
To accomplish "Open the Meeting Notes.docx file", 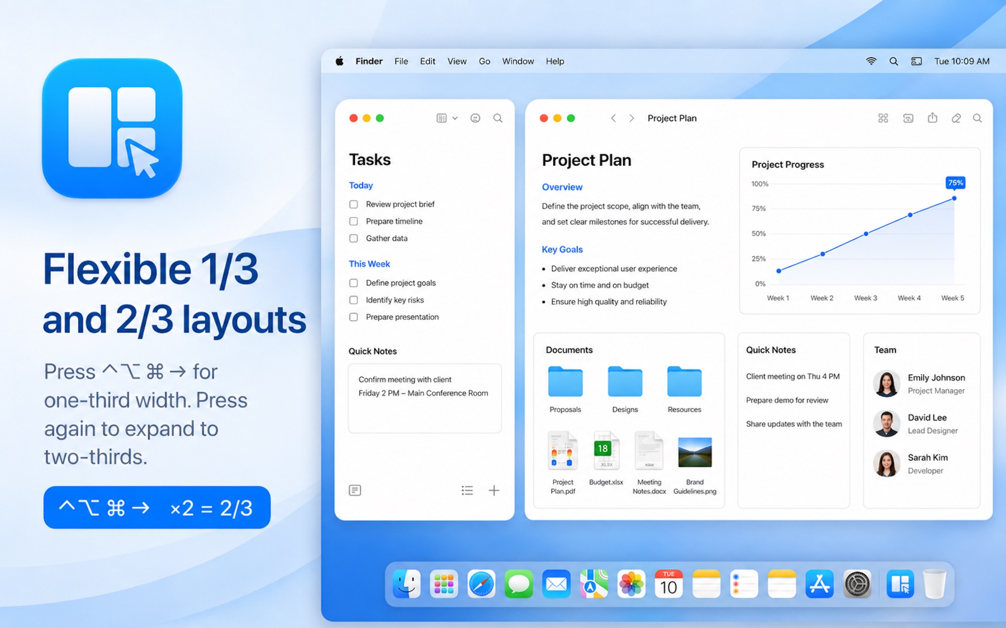I will [x=649, y=463].
